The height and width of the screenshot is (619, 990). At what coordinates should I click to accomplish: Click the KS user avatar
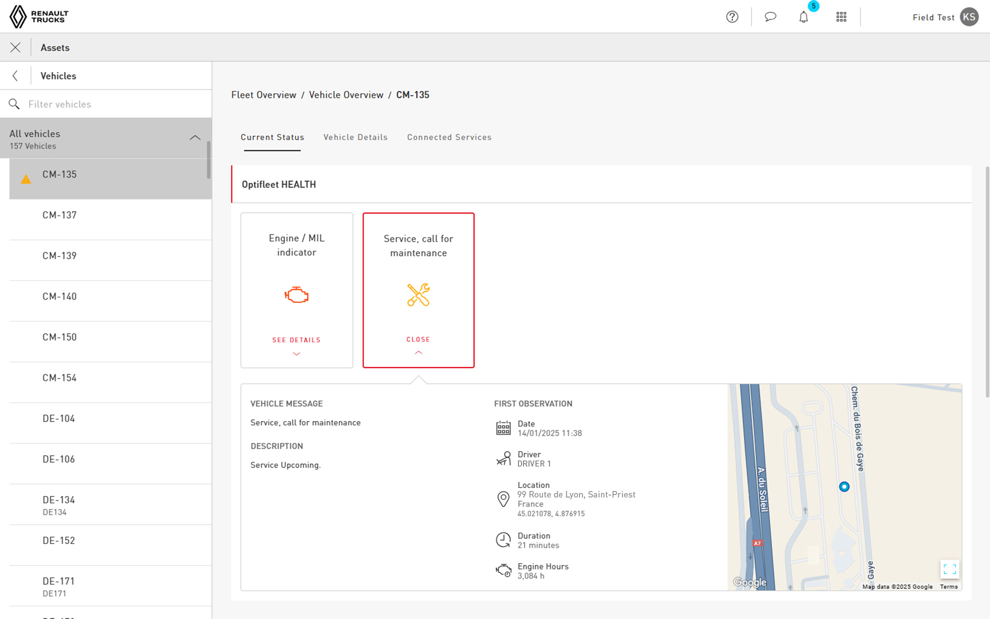[969, 17]
